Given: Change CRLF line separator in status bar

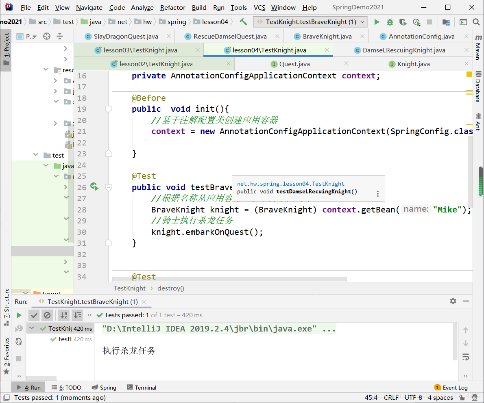Looking at the screenshot, I should 391,397.
